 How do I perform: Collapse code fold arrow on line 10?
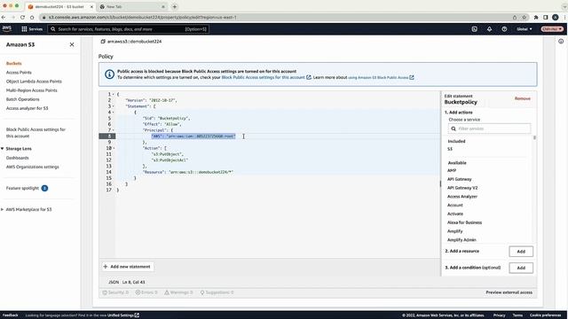click(113, 148)
